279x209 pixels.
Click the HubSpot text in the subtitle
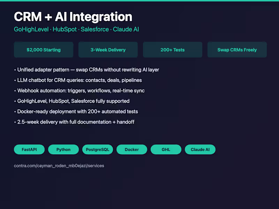coord(65,29)
